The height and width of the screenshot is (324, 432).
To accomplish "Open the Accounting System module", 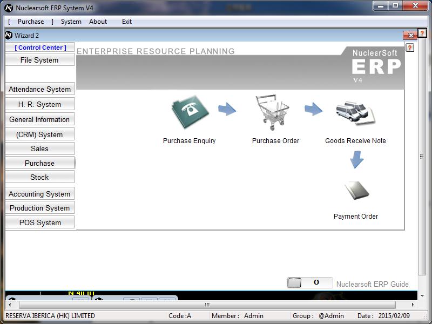I will click(39, 194).
